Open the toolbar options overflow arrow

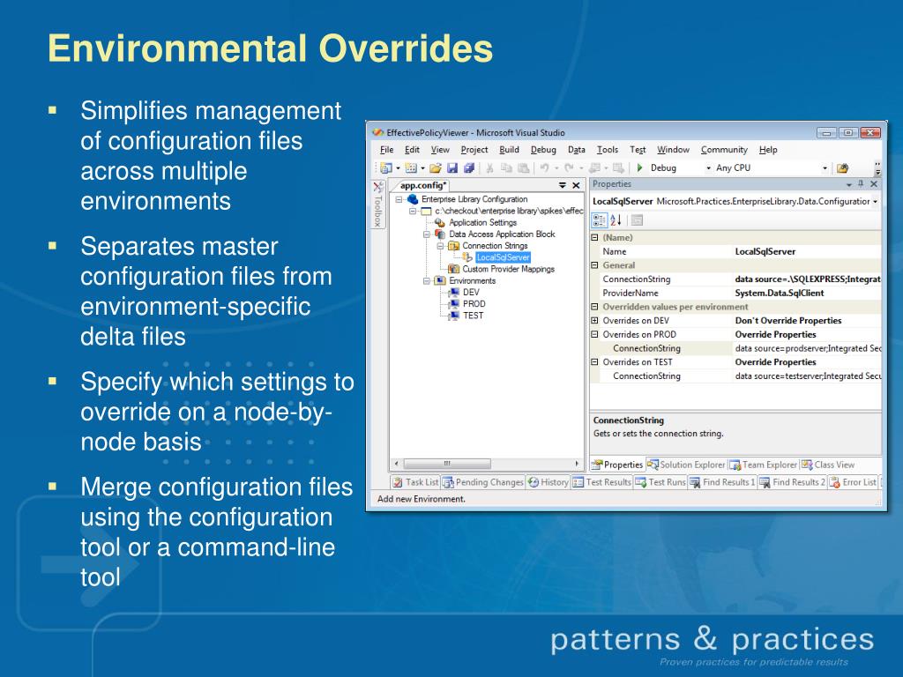coord(877,168)
